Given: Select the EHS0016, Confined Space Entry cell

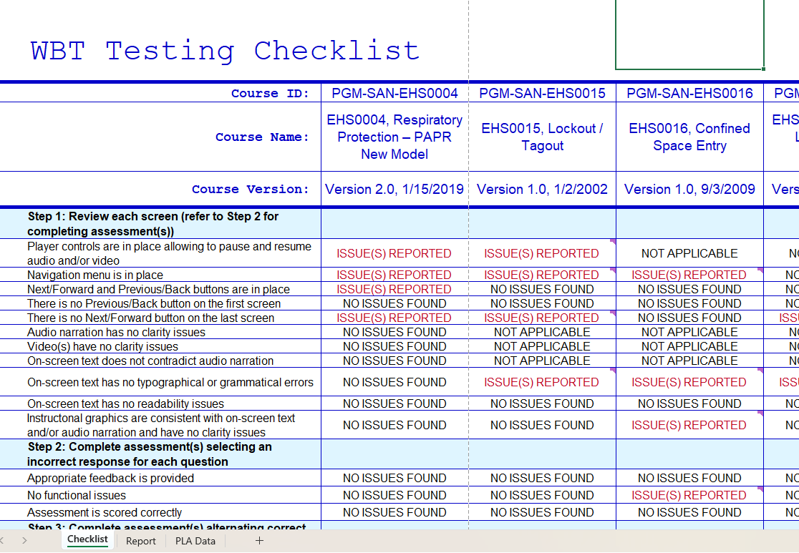Looking at the screenshot, I should (x=689, y=137).
